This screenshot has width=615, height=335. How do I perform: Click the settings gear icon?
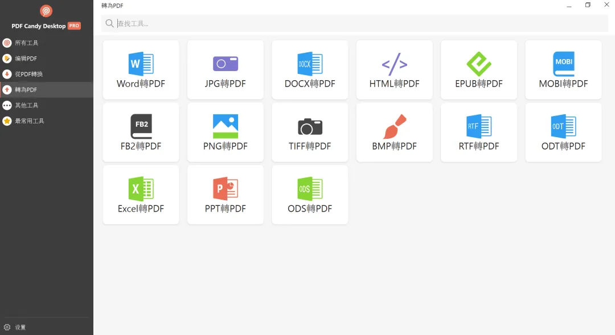click(7, 327)
